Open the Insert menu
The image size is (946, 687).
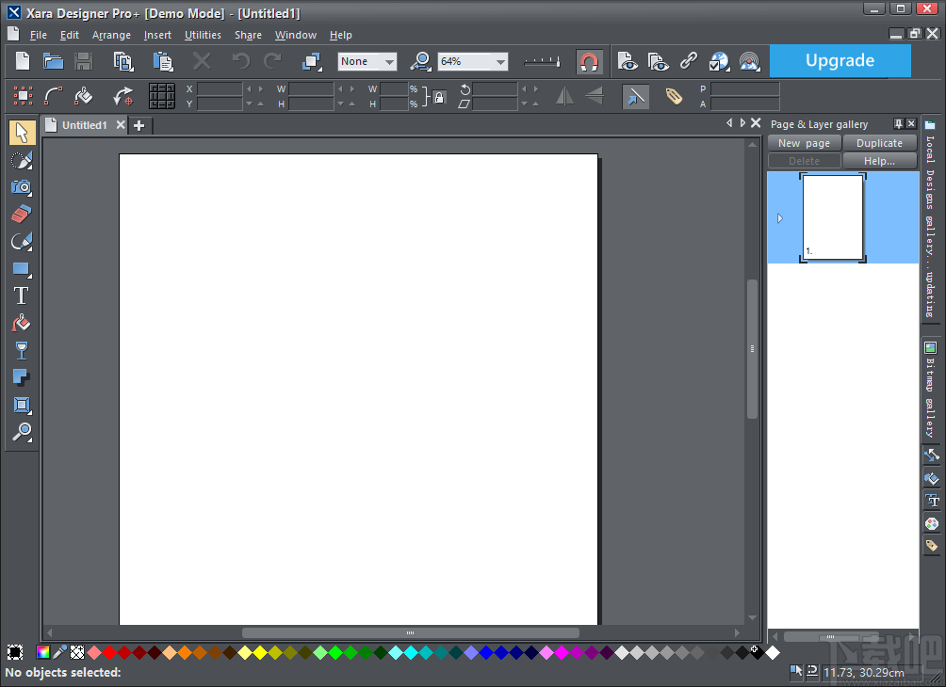157,35
